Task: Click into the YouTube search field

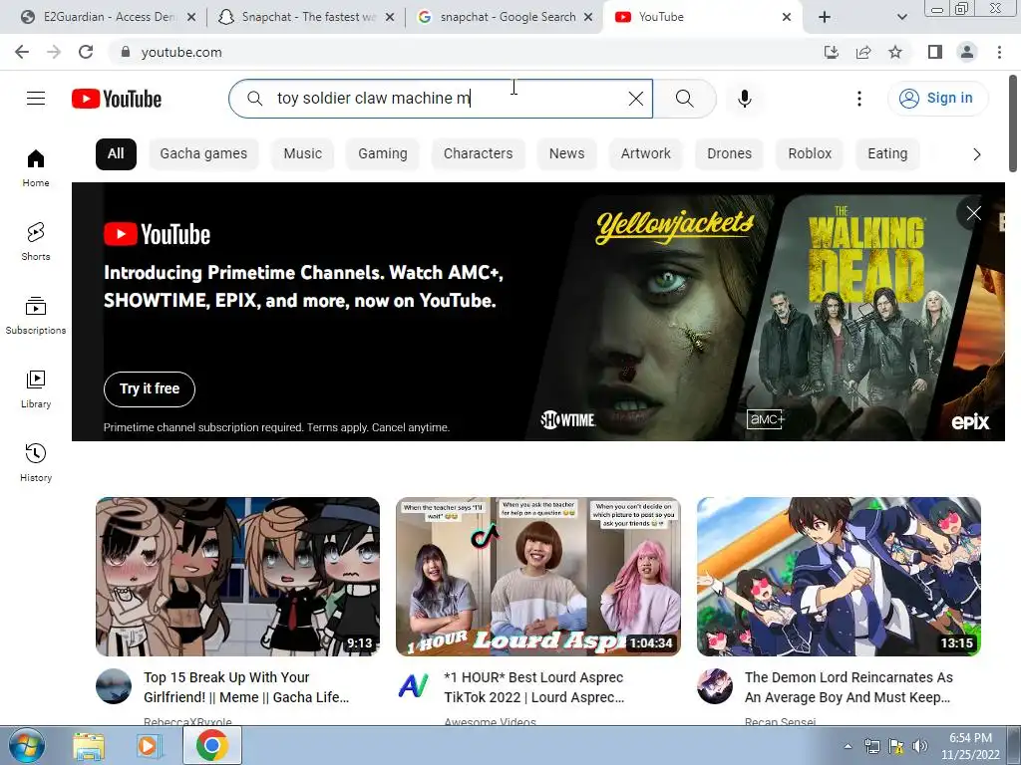Action: 443,99
